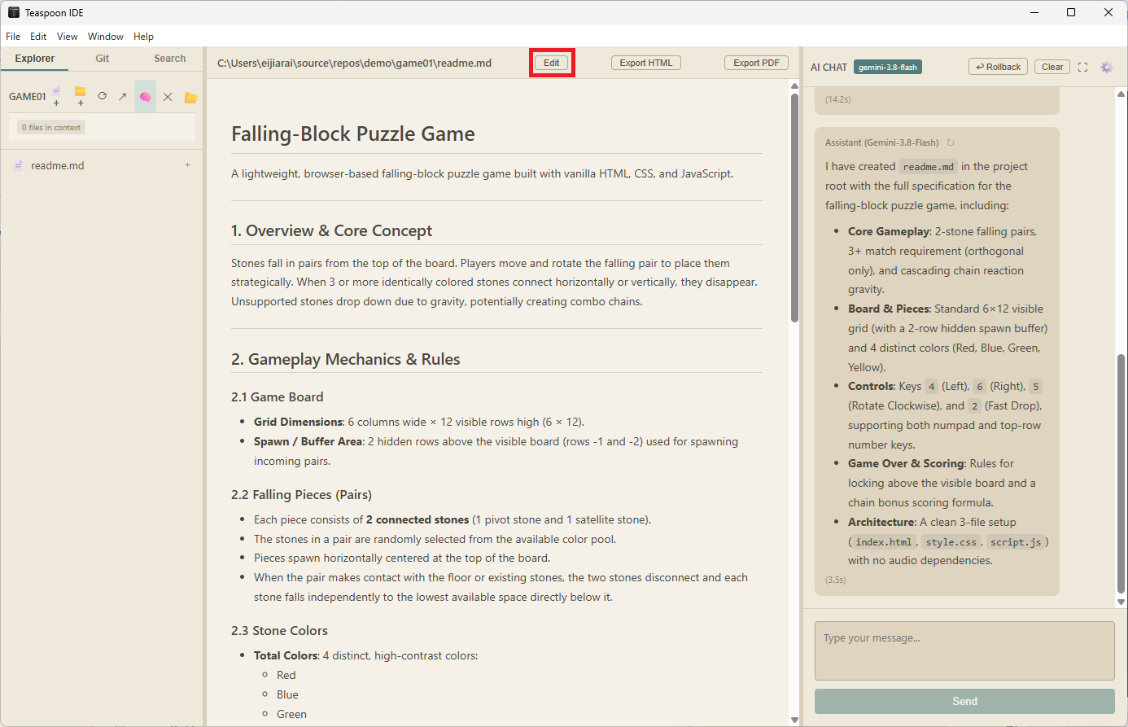
Task: Open the Window menu
Action: tap(106, 37)
